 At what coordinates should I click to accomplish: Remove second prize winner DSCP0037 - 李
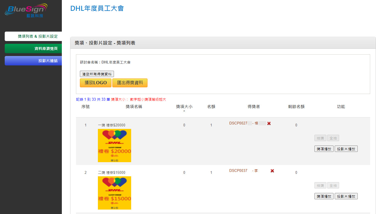(x=272, y=171)
